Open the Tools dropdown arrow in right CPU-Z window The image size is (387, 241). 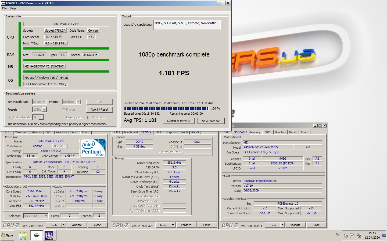(282, 225)
